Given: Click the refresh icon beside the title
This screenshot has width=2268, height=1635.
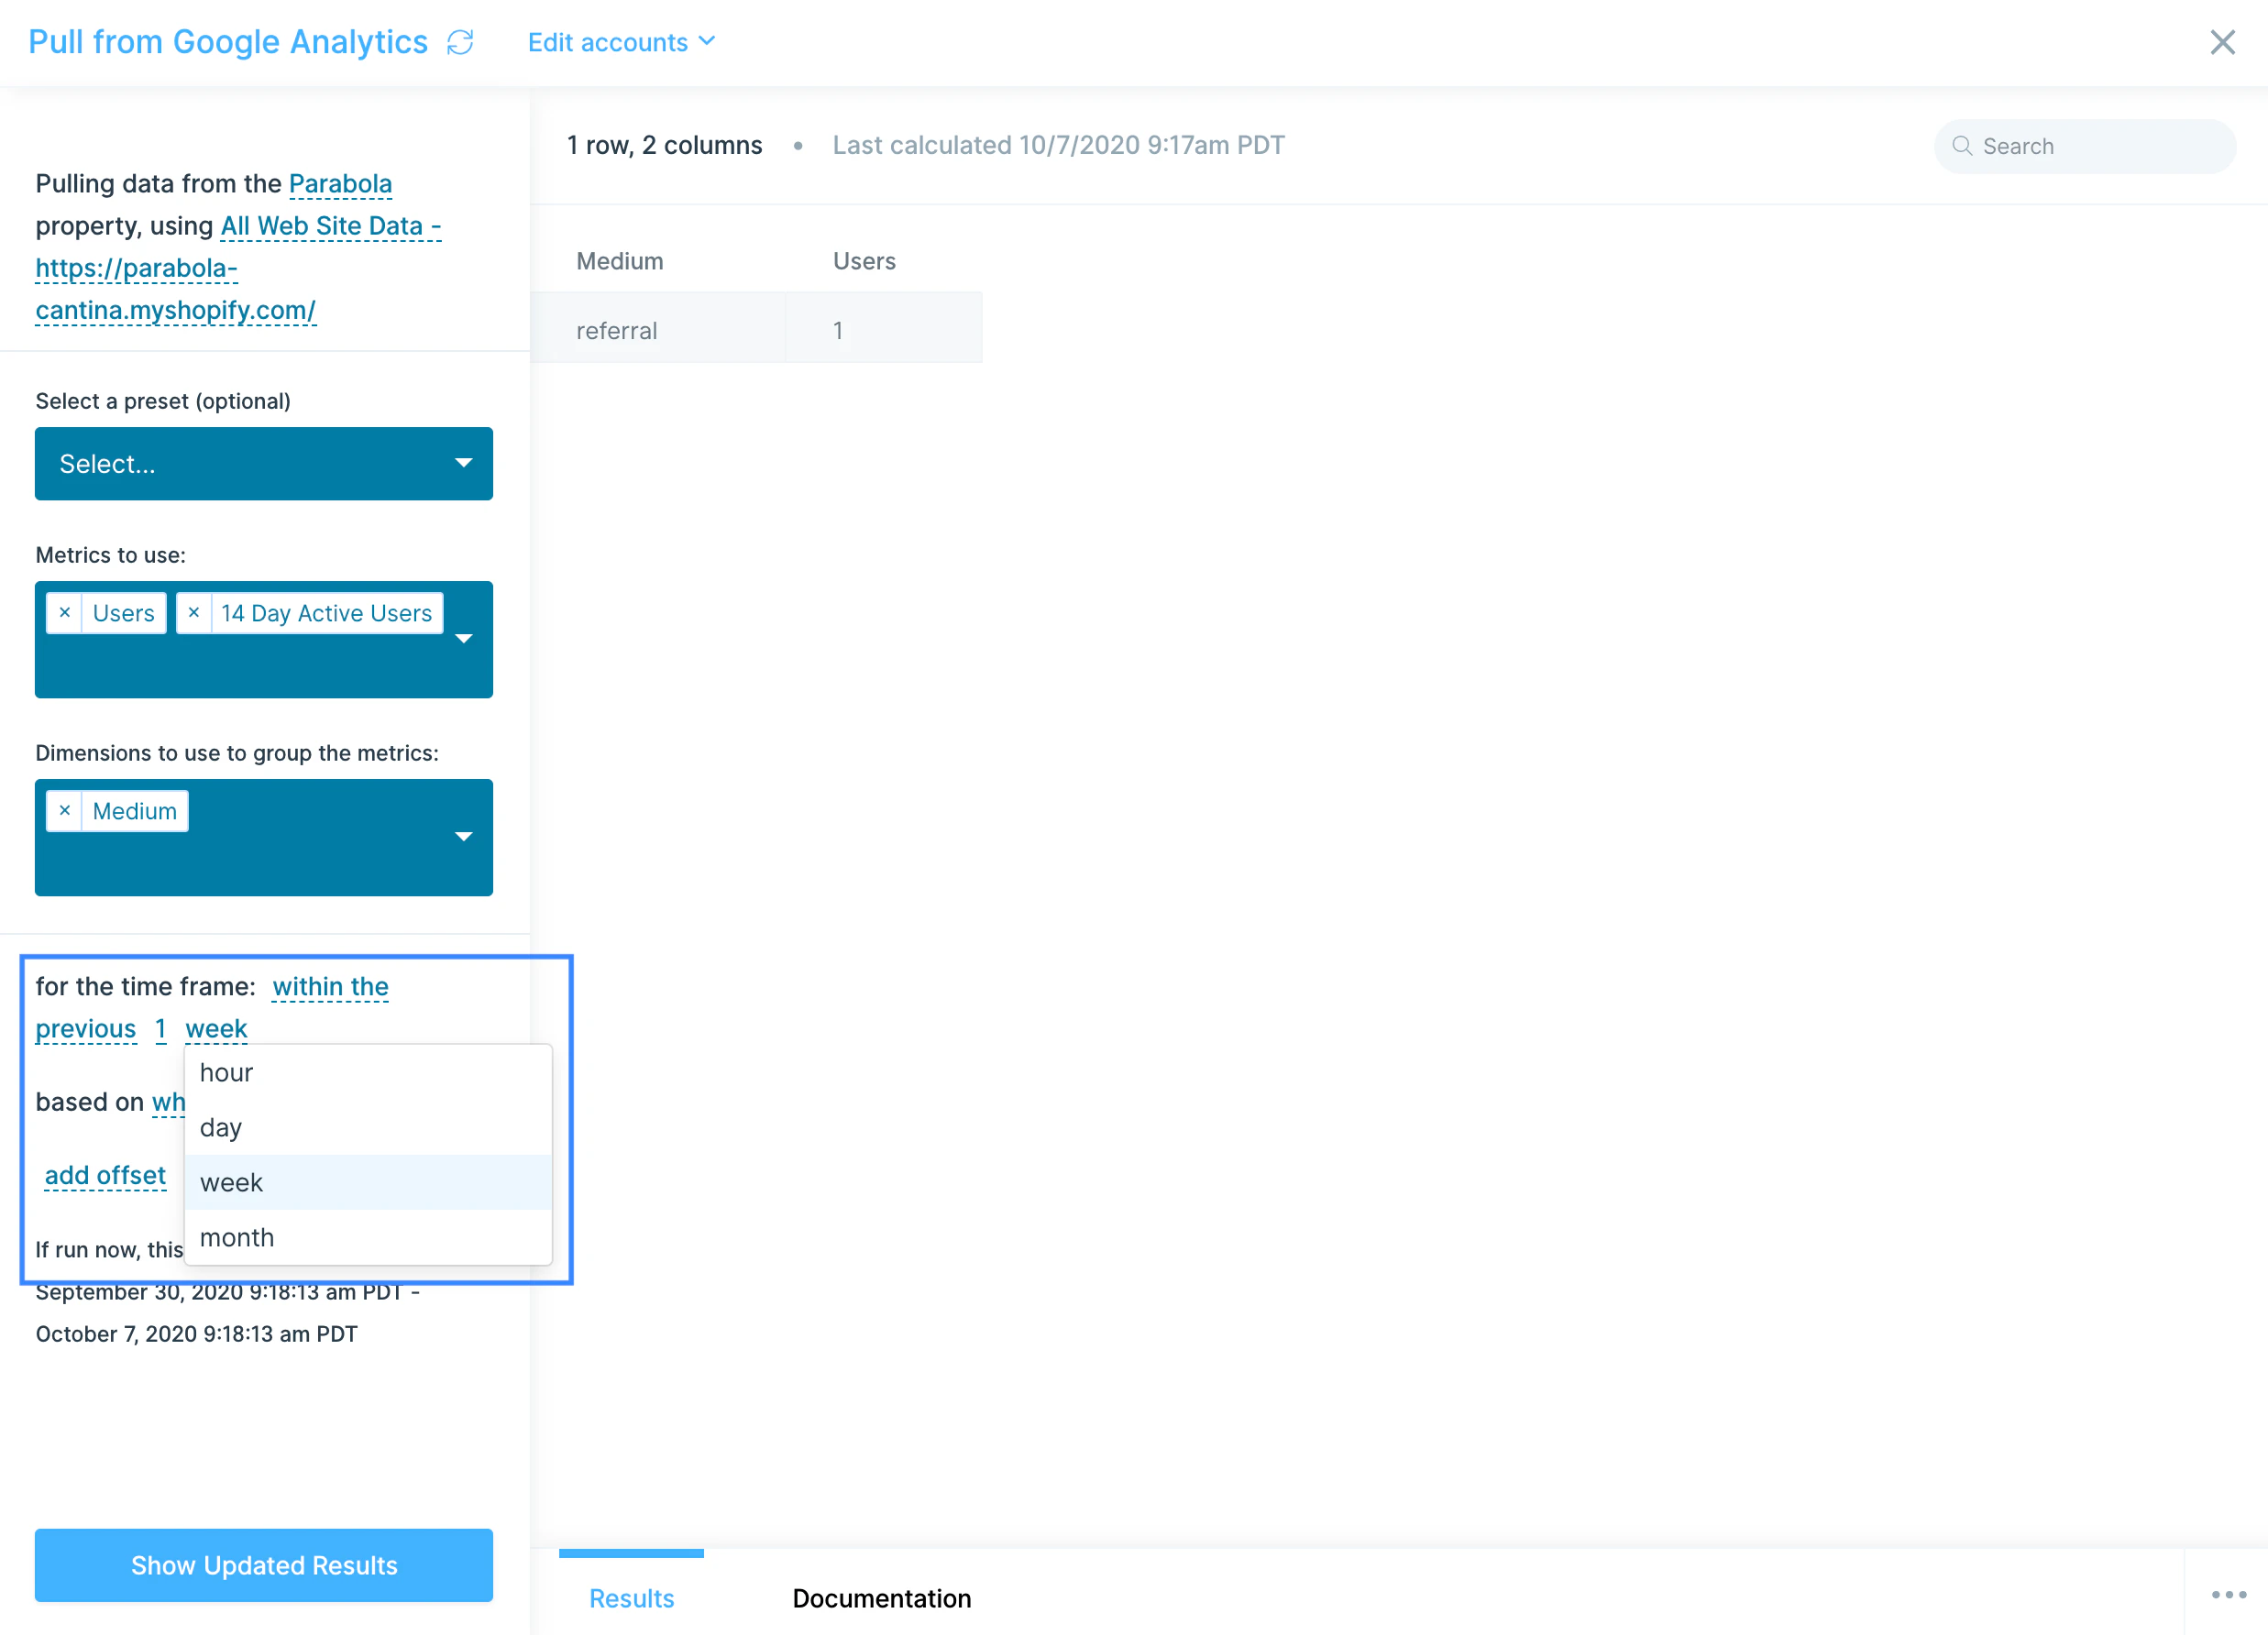Looking at the screenshot, I should pos(460,42).
